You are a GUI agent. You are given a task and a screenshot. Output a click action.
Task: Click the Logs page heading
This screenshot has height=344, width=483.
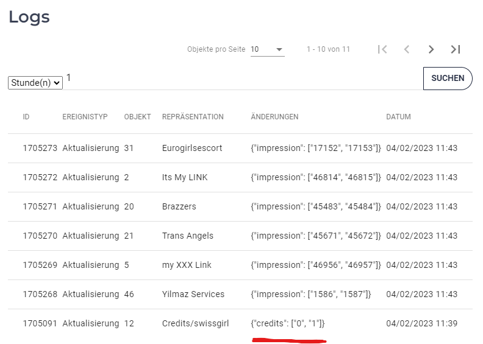(29, 17)
